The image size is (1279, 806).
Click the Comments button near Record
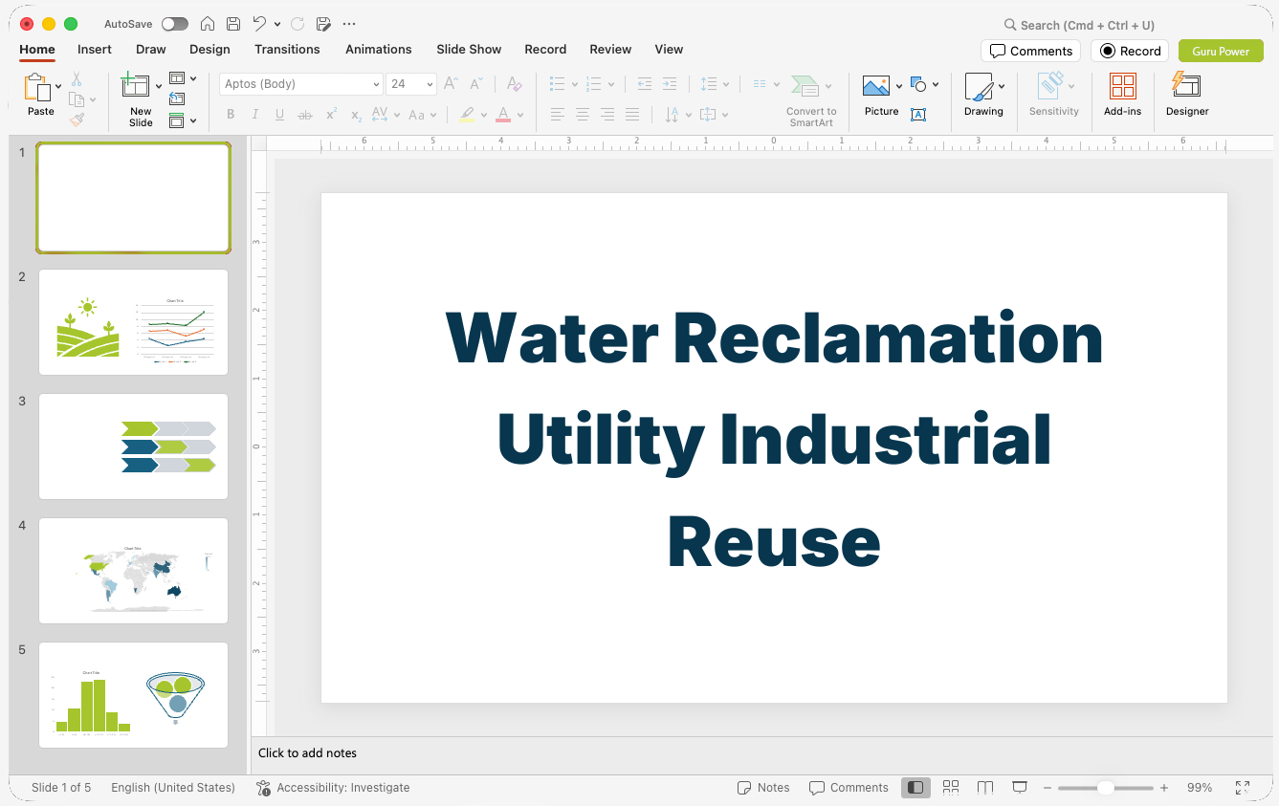click(1030, 51)
